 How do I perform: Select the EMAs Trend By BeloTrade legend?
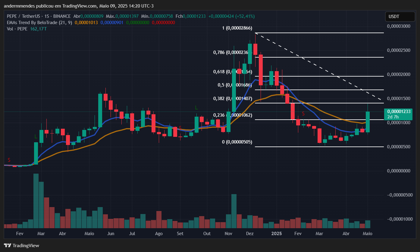point(39,23)
